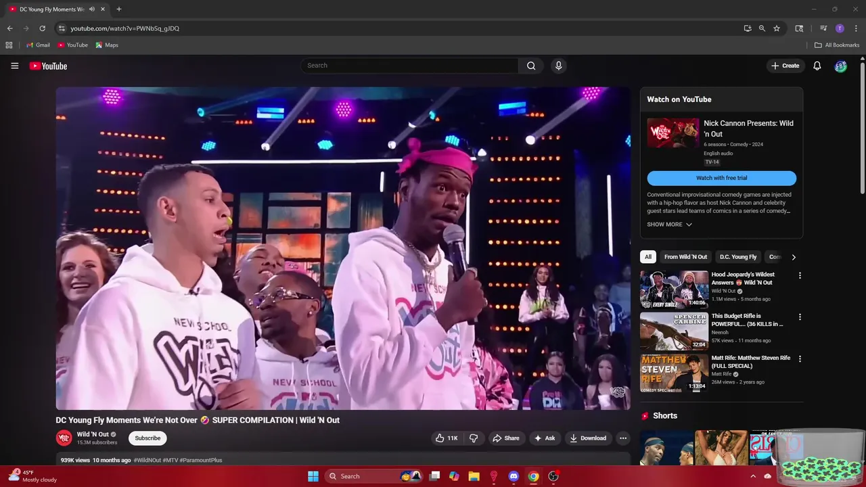
Task: Open the All Bookmarks folder
Action: tap(837, 45)
